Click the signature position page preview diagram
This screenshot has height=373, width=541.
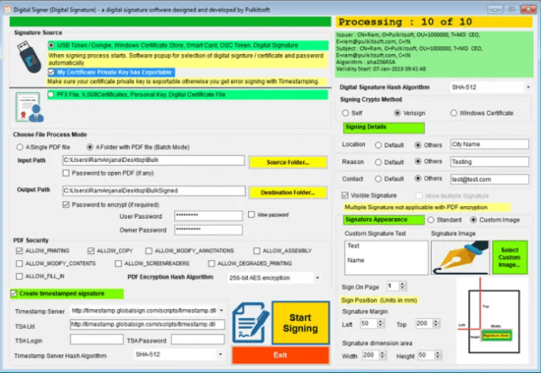click(493, 320)
